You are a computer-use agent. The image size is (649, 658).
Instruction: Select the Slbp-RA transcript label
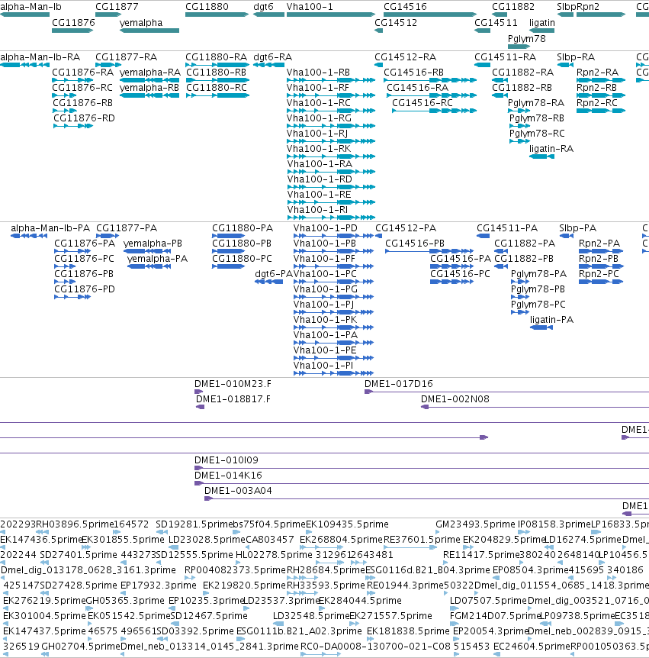coord(576,57)
